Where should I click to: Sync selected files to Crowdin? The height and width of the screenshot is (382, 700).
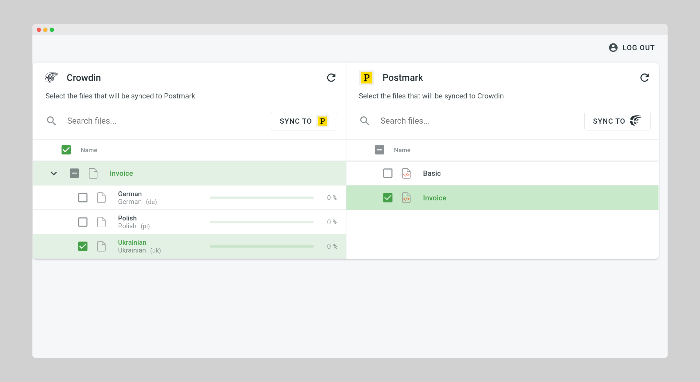(x=617, y=121)
